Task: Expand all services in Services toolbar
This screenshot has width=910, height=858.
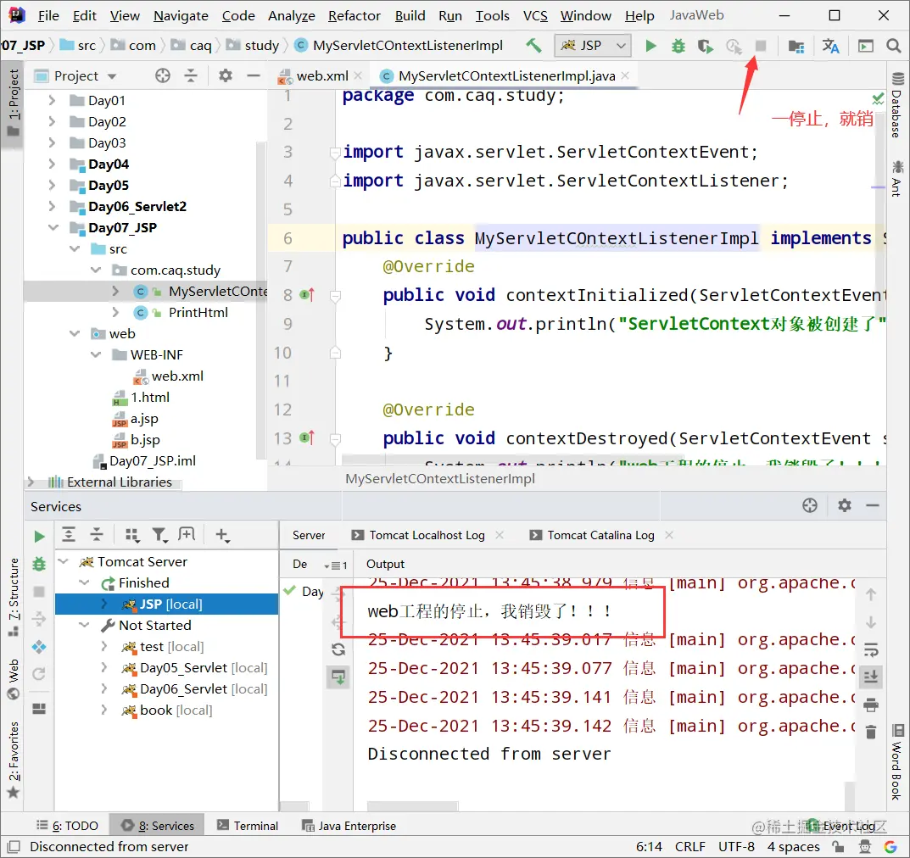Action: [69, 534]
